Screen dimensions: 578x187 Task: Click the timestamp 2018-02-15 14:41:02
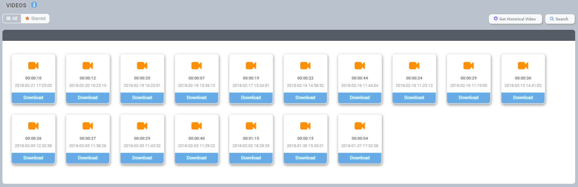(523, 86)
